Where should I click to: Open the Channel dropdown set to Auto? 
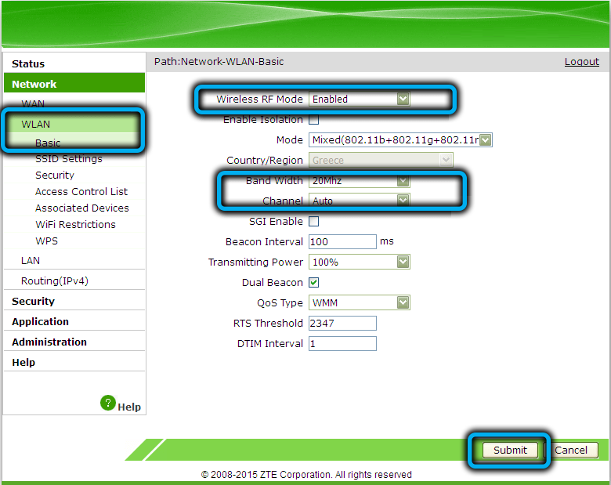coord(360,201)
